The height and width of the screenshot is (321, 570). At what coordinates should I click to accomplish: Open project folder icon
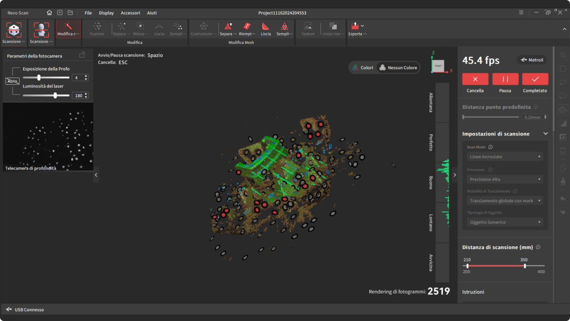click(x=70, y=13)
